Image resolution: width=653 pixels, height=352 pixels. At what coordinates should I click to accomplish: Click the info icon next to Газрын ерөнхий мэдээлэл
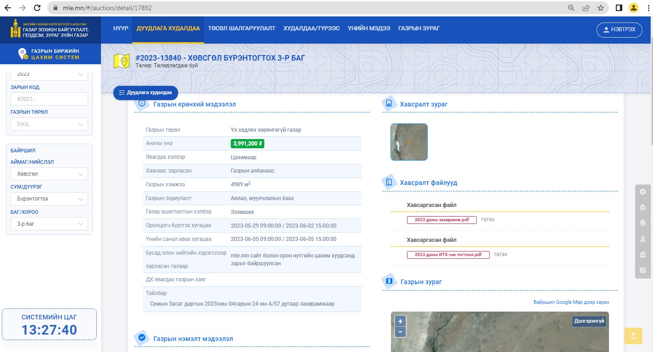tap(142, 104)
